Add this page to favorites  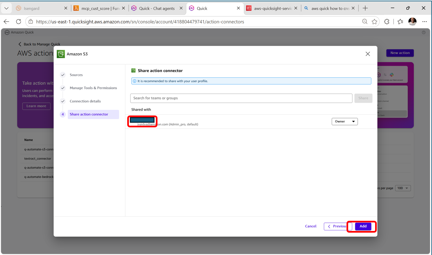click(374, 22)
